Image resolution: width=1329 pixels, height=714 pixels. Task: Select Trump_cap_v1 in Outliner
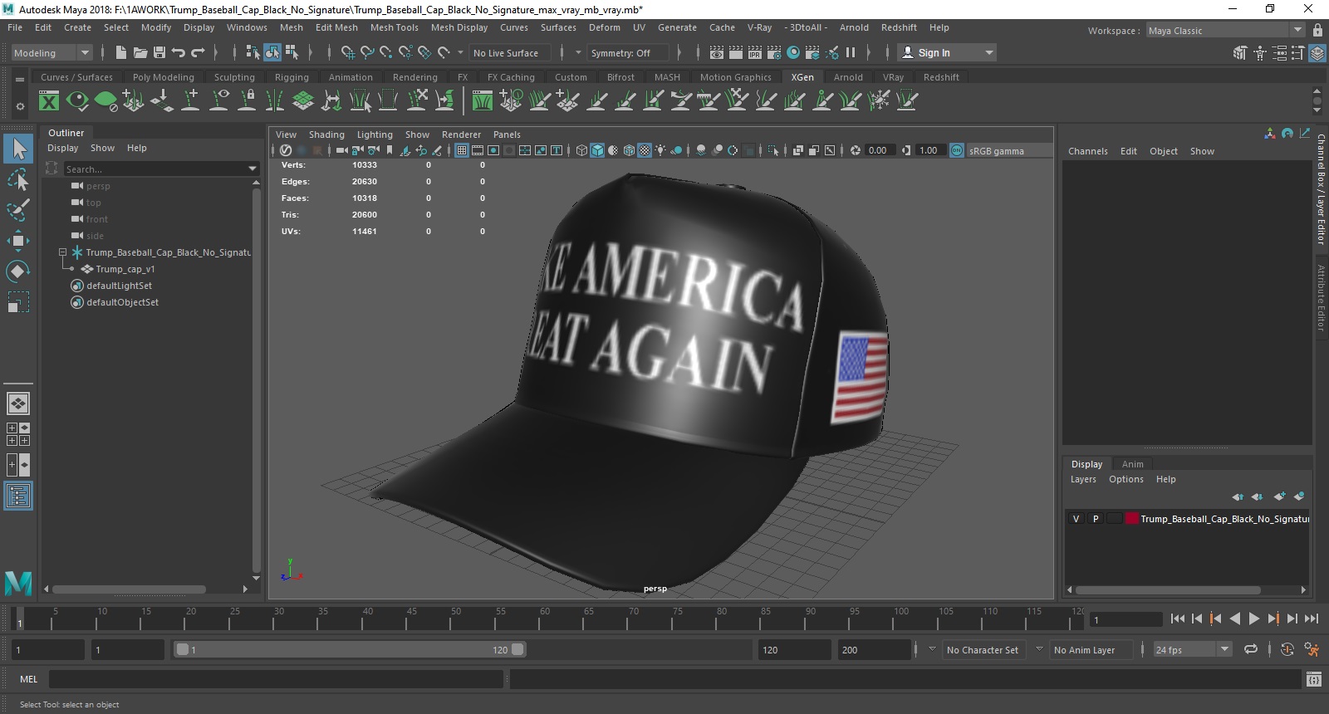pos(125,269)
